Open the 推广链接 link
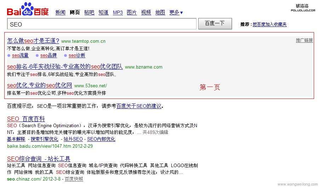The width and height of the screenshot is (319, 188). click(x=304, y=40)
